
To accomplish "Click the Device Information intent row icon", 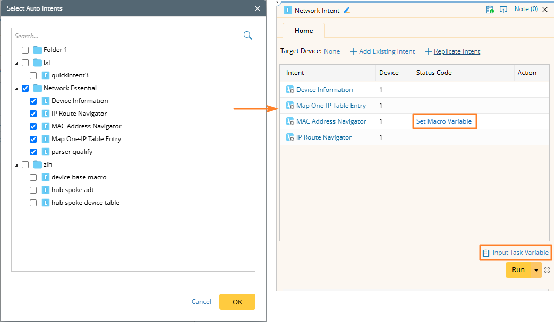I will (x=290, y=90).
